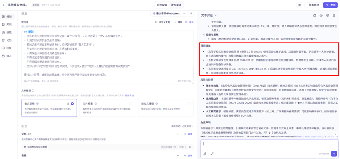
Task: Show info tooltip for 全文引用
Action: (37, 104)
